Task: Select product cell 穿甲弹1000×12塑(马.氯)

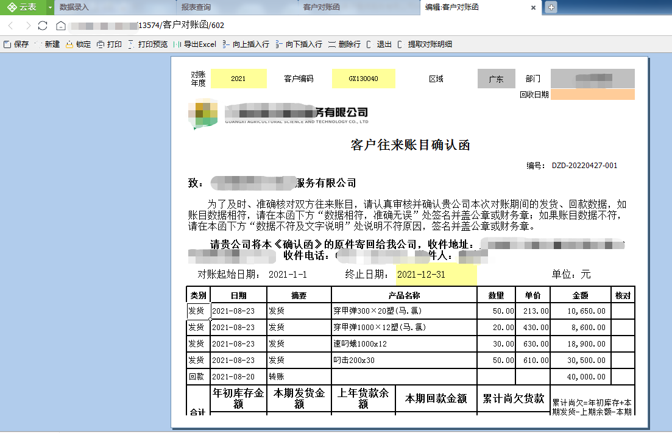Action: [x=404, y=327]
